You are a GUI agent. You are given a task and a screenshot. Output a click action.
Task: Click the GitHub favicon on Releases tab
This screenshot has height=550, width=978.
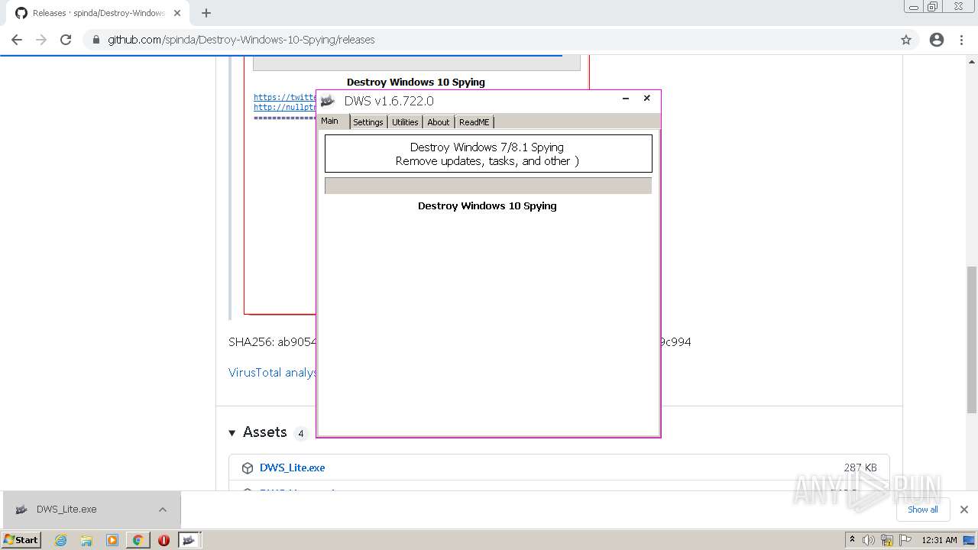[21, 13]
